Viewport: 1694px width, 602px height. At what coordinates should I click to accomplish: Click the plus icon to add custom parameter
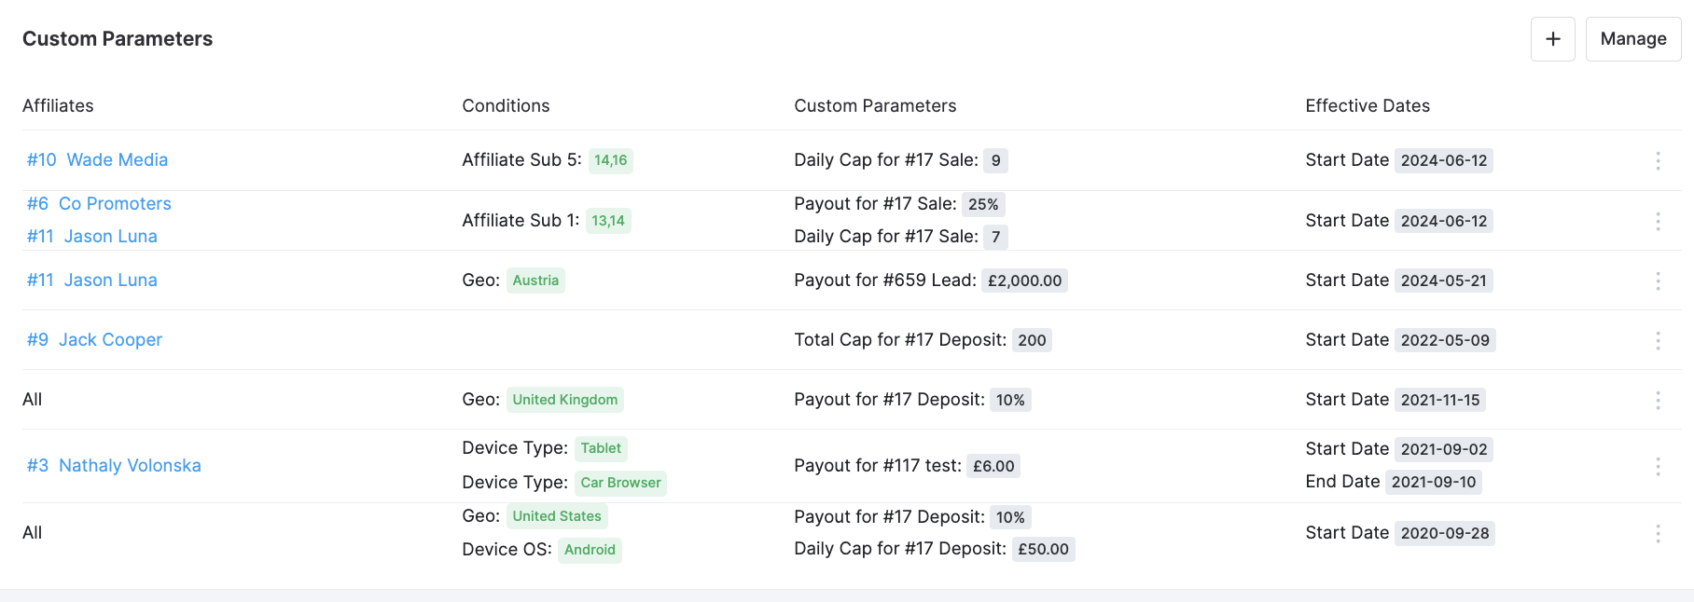[x=1553, y=39]
